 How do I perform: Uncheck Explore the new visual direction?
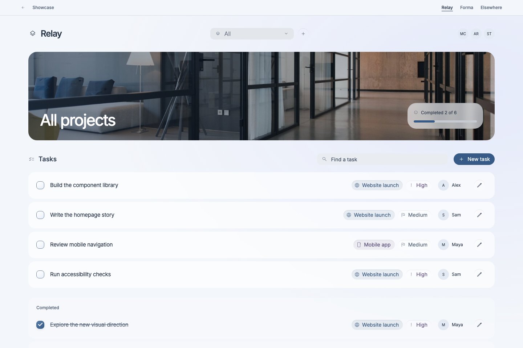[40, 325]
